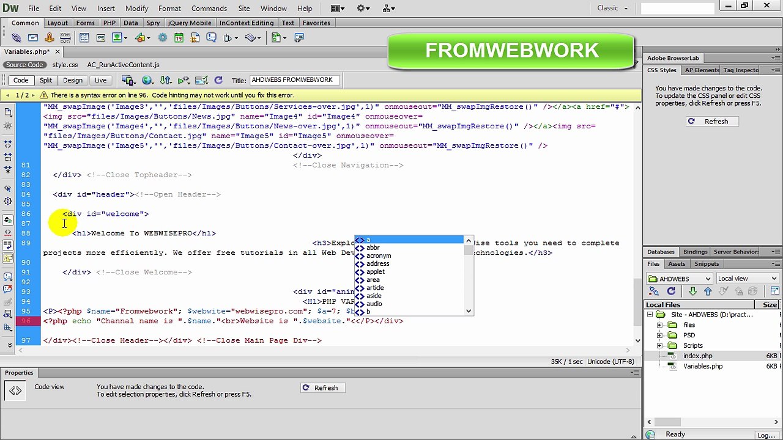Toggle word wrap in the coding toolbar

(8, 246)
